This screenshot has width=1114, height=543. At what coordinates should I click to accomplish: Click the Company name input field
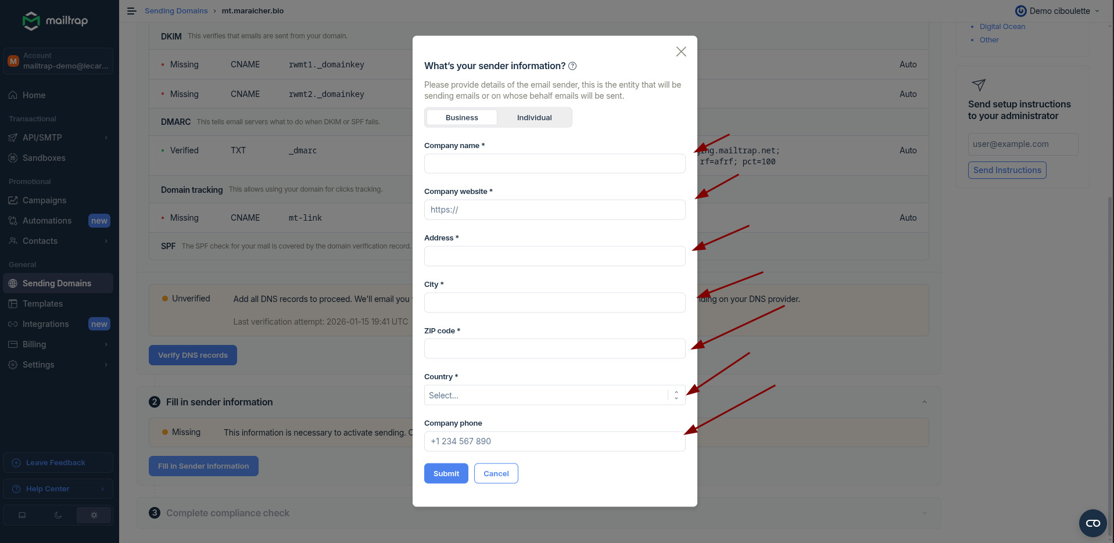pos(554,164)
